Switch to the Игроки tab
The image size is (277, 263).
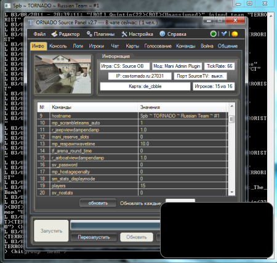pyautogui.click(x=97, y=46)
